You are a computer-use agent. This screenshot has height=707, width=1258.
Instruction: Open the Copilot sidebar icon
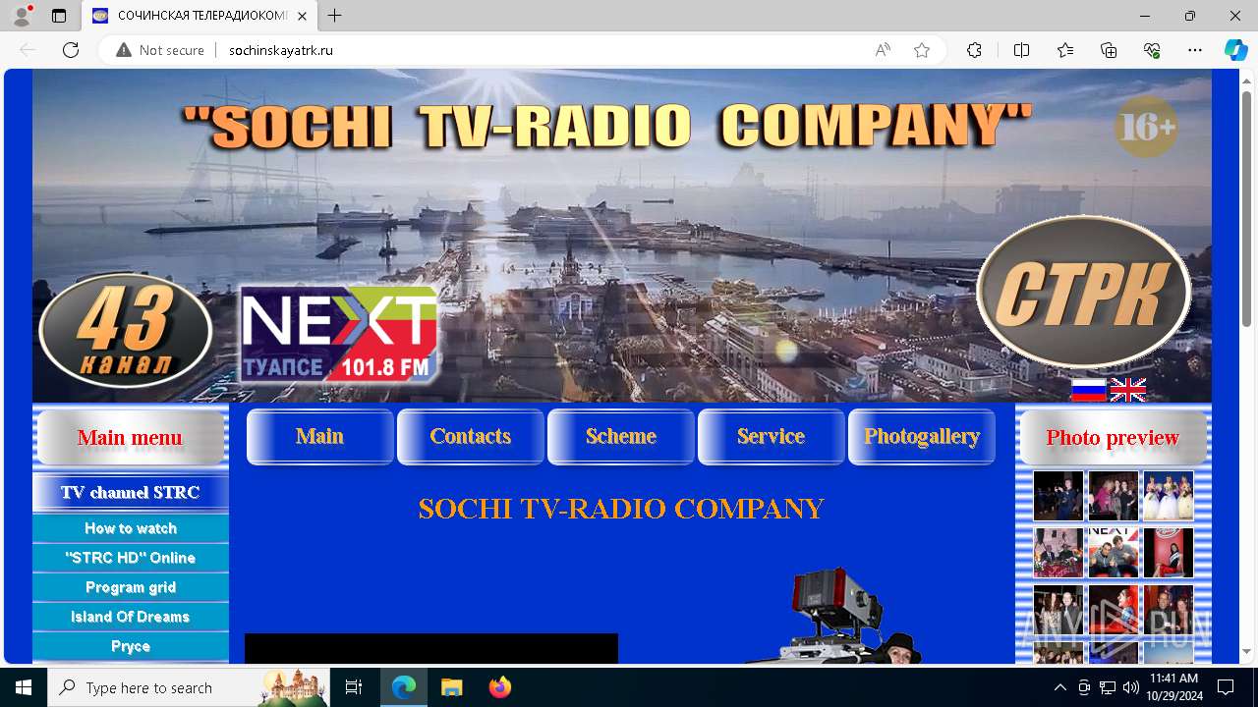pyautogui.click(x=1235, y=50)
